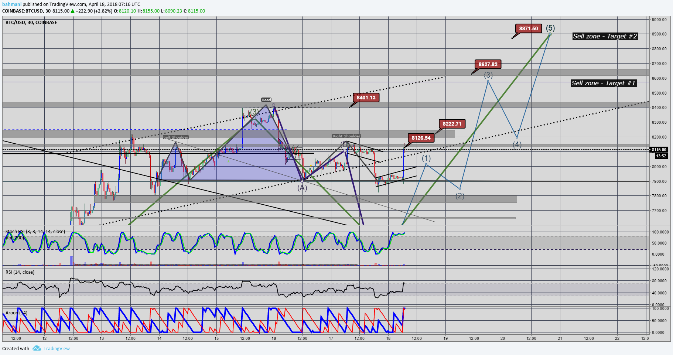Image resolution: width=673 pixels, height=355 pixels.
Task: Click the Right Shoulder label
Action: [346, 136]
